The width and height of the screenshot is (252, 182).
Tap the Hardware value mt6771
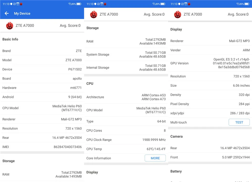point(76,88)
